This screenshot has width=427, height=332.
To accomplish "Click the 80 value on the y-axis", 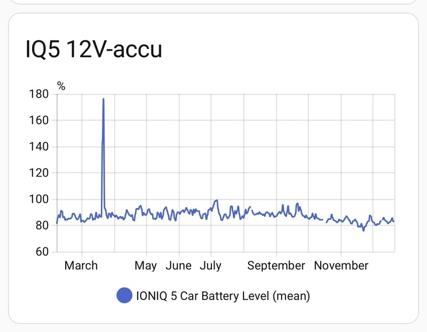I will click(x=43, y=225).
